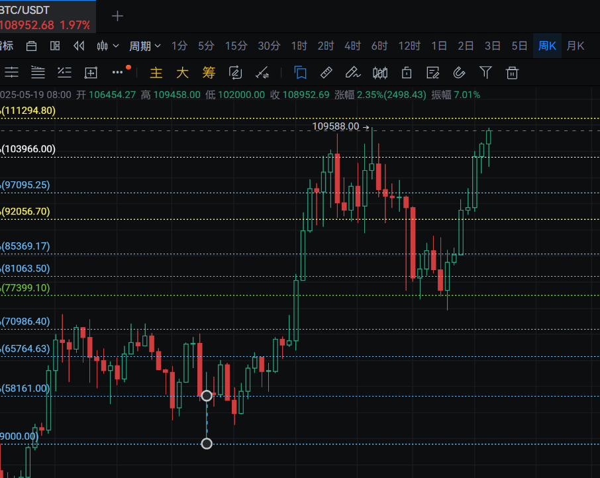Switch to the 3日 timeframe
Image resolution: width=600 pixels, height=478 pixels.
[493, 46]
